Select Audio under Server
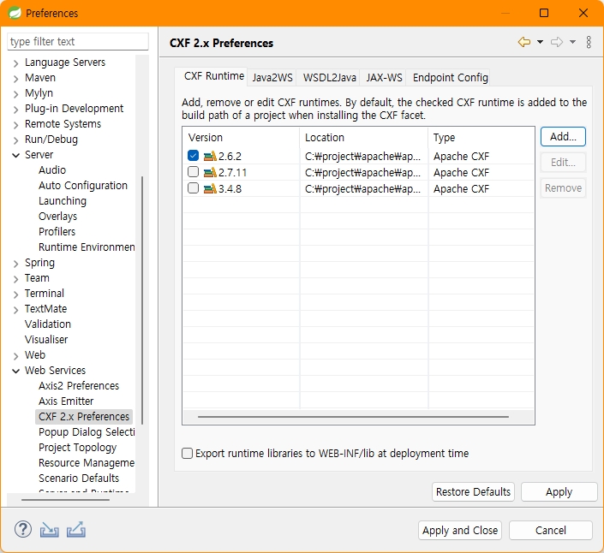The height and width of the screenshot is (553, 604). (52, 170)
